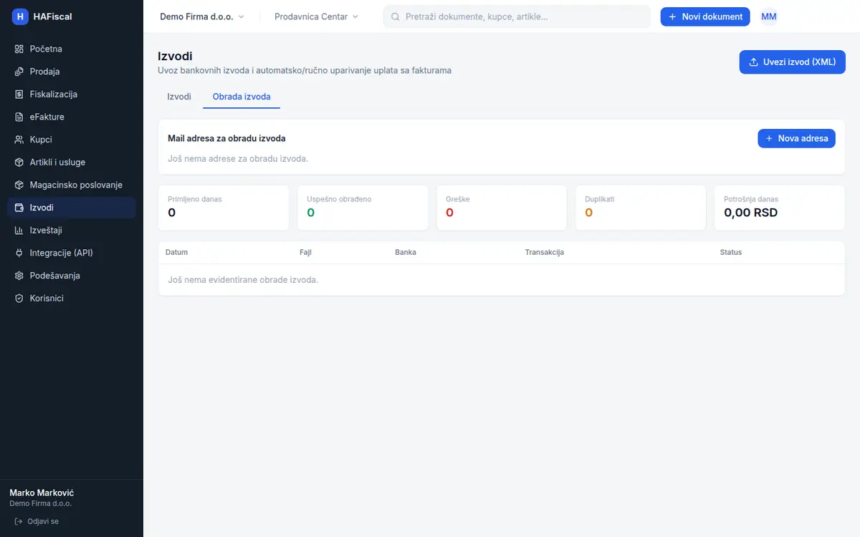Click the HAFiscal logo icon
860x537 pixels.
tap(20, 16)
